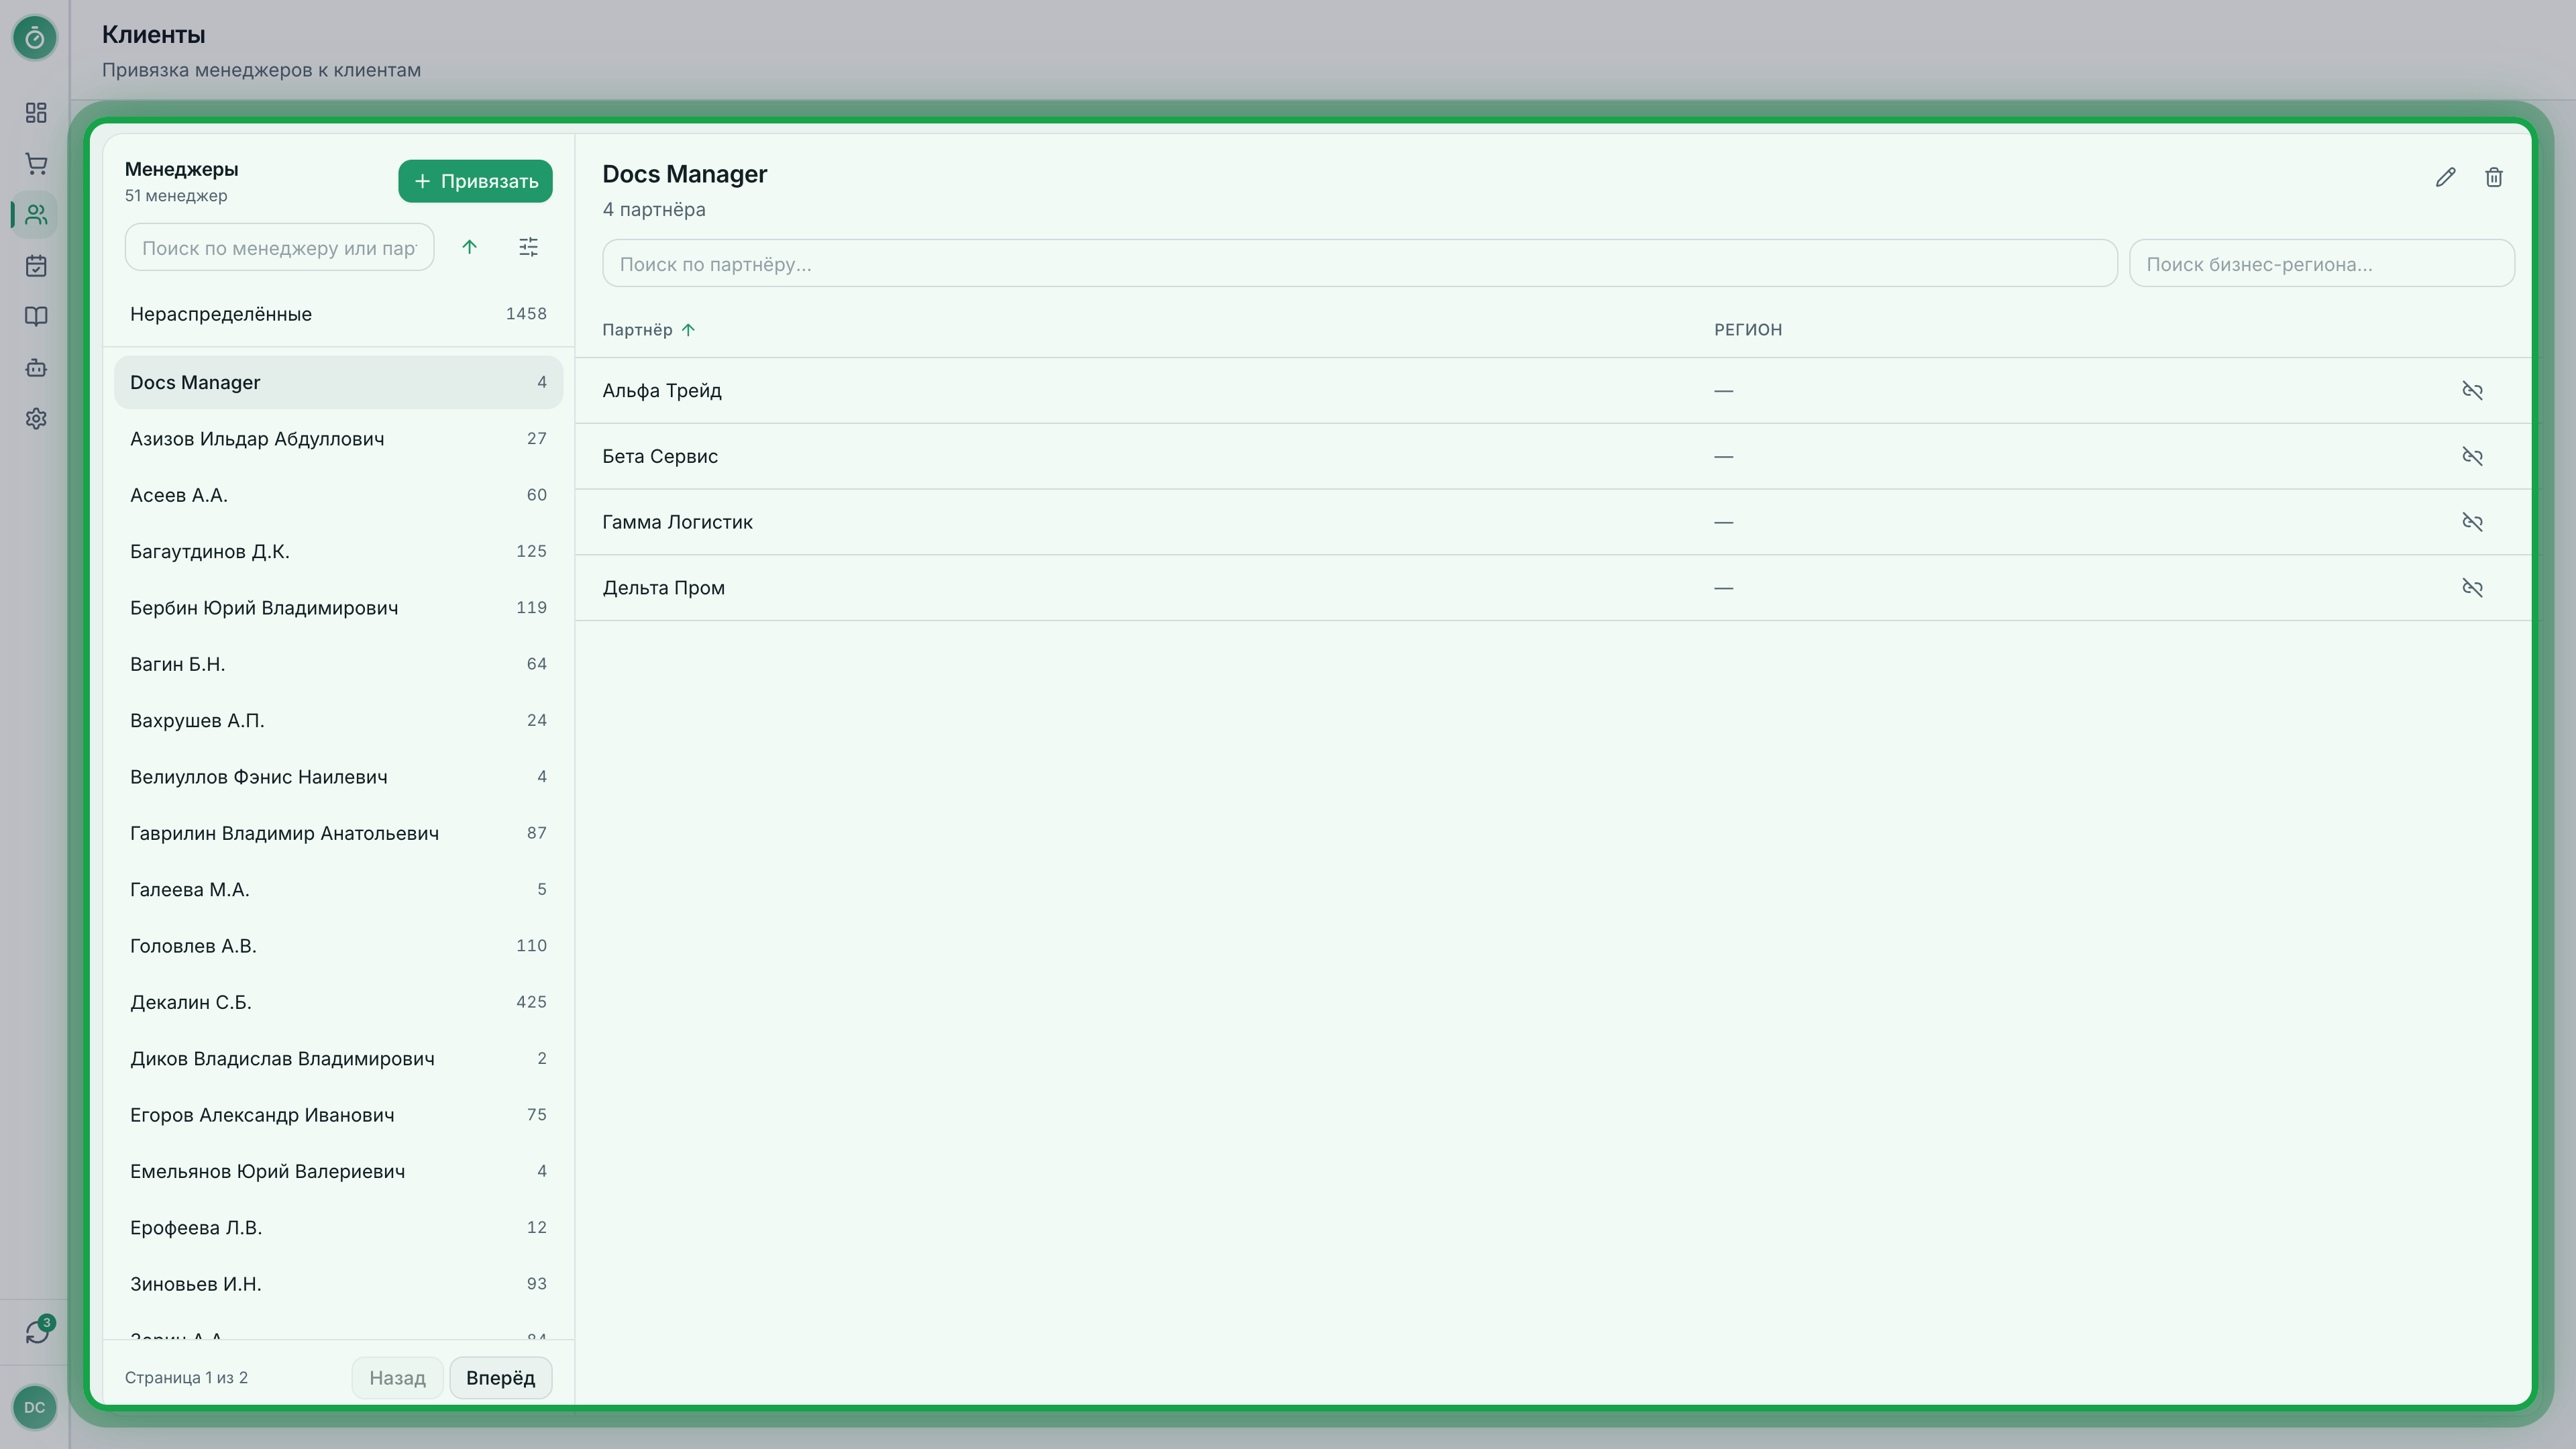The width and height of the screenshot is (2576, 1449).
Task: Select manager Декалин С.Б.
Action: pyautogui.click(x=338, y=1002)
